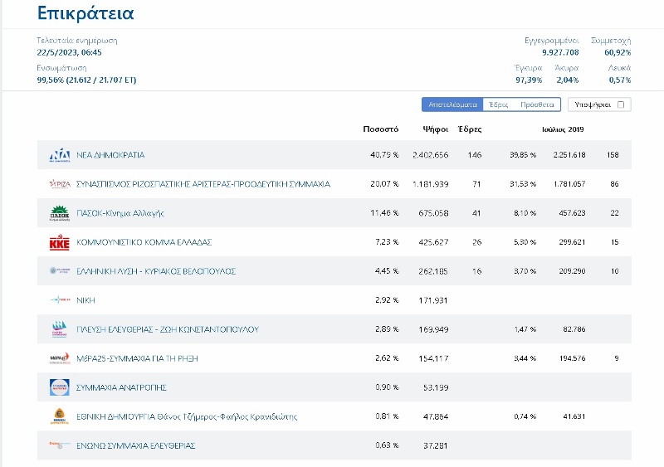Screen dimensions: 664x467
Task: Click the Επικράτεια page heading
Action: [85, 13]
